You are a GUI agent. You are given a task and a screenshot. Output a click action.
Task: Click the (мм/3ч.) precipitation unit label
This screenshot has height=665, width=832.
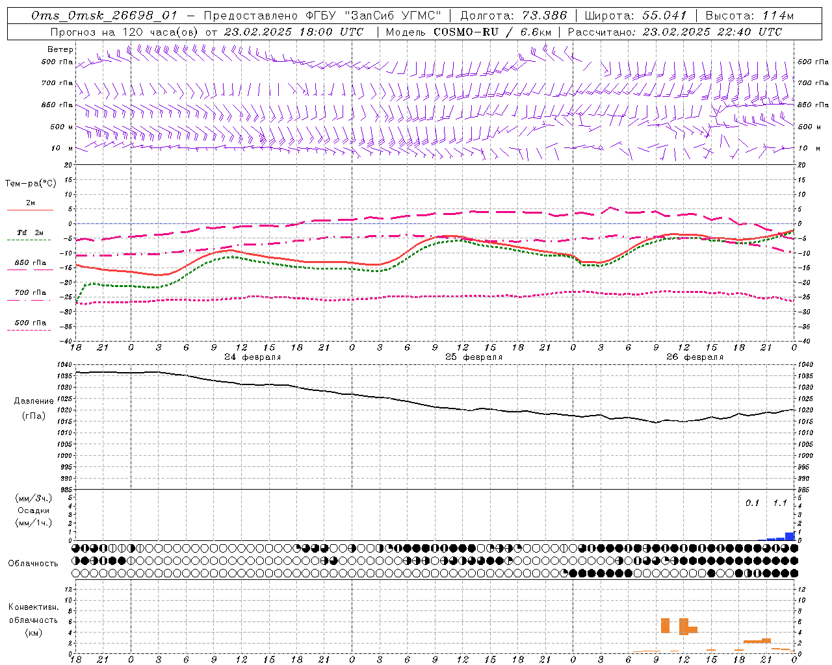[34, 498]
